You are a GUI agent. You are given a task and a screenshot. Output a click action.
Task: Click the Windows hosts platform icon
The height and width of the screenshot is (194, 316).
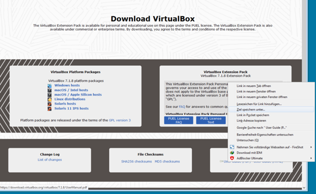pos(50,86)
